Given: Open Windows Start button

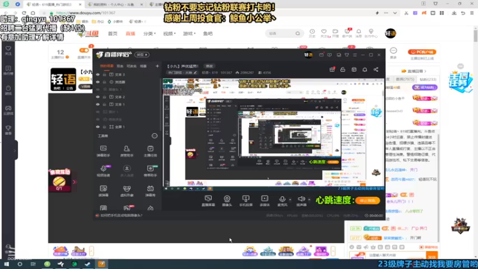Looking at the screenshot, I should [6, 264].
